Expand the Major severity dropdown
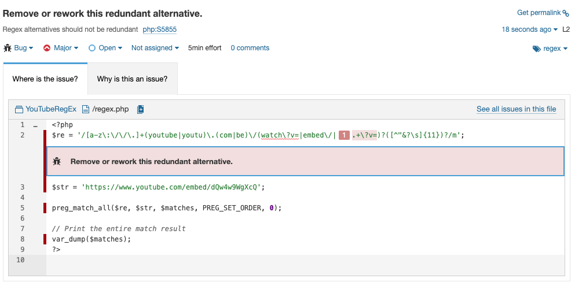This screenshot has width=586, height=286. pos(61,48)
